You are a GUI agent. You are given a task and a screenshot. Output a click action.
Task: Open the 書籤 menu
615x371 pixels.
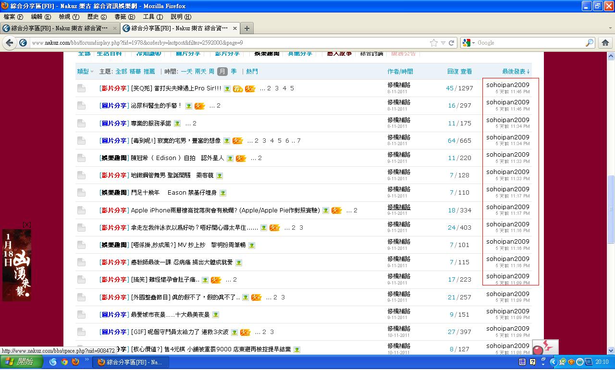125,17
